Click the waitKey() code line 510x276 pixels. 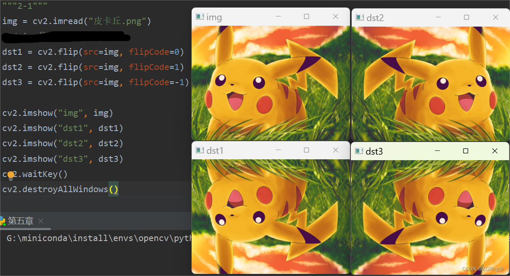35,174
